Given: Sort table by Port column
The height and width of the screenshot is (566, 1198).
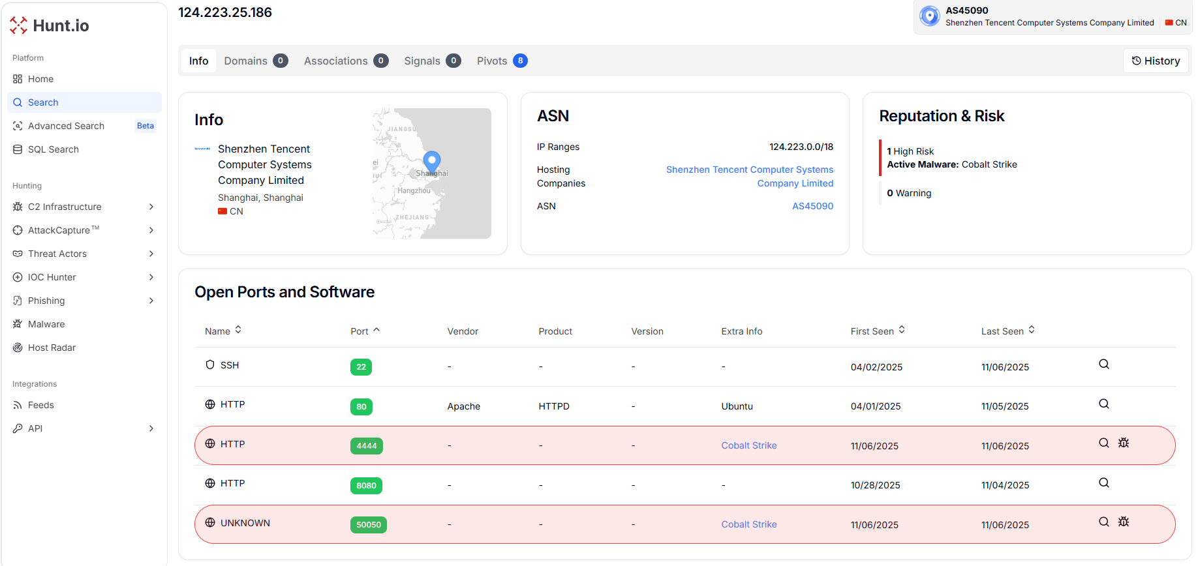Looking at the screenshot, I should coord(365,331).
